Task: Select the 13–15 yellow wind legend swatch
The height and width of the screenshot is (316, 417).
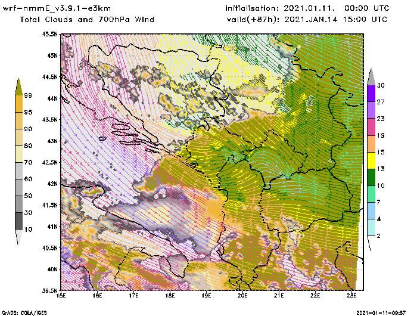Action: click(x=371, y=160)
